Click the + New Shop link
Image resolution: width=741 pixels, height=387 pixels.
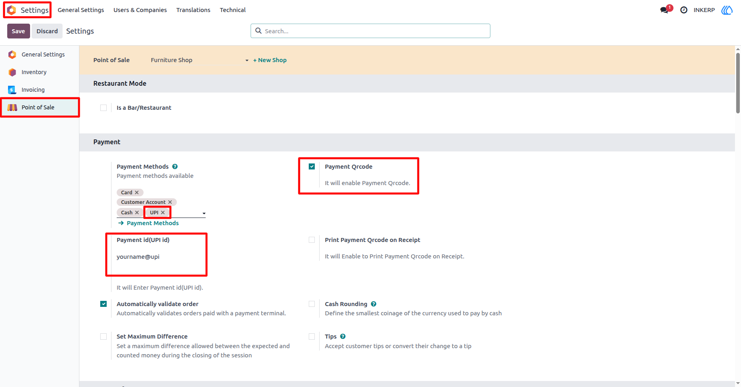270,60
